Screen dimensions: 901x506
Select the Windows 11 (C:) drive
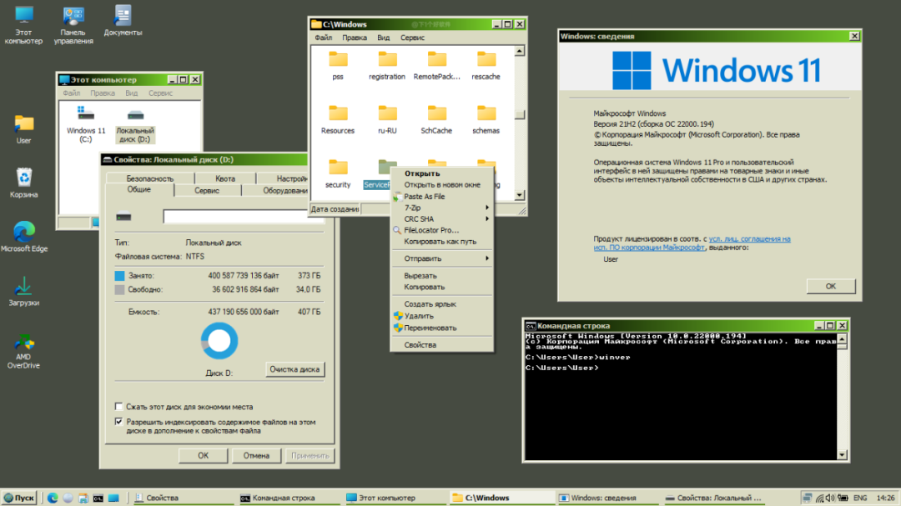86,119
